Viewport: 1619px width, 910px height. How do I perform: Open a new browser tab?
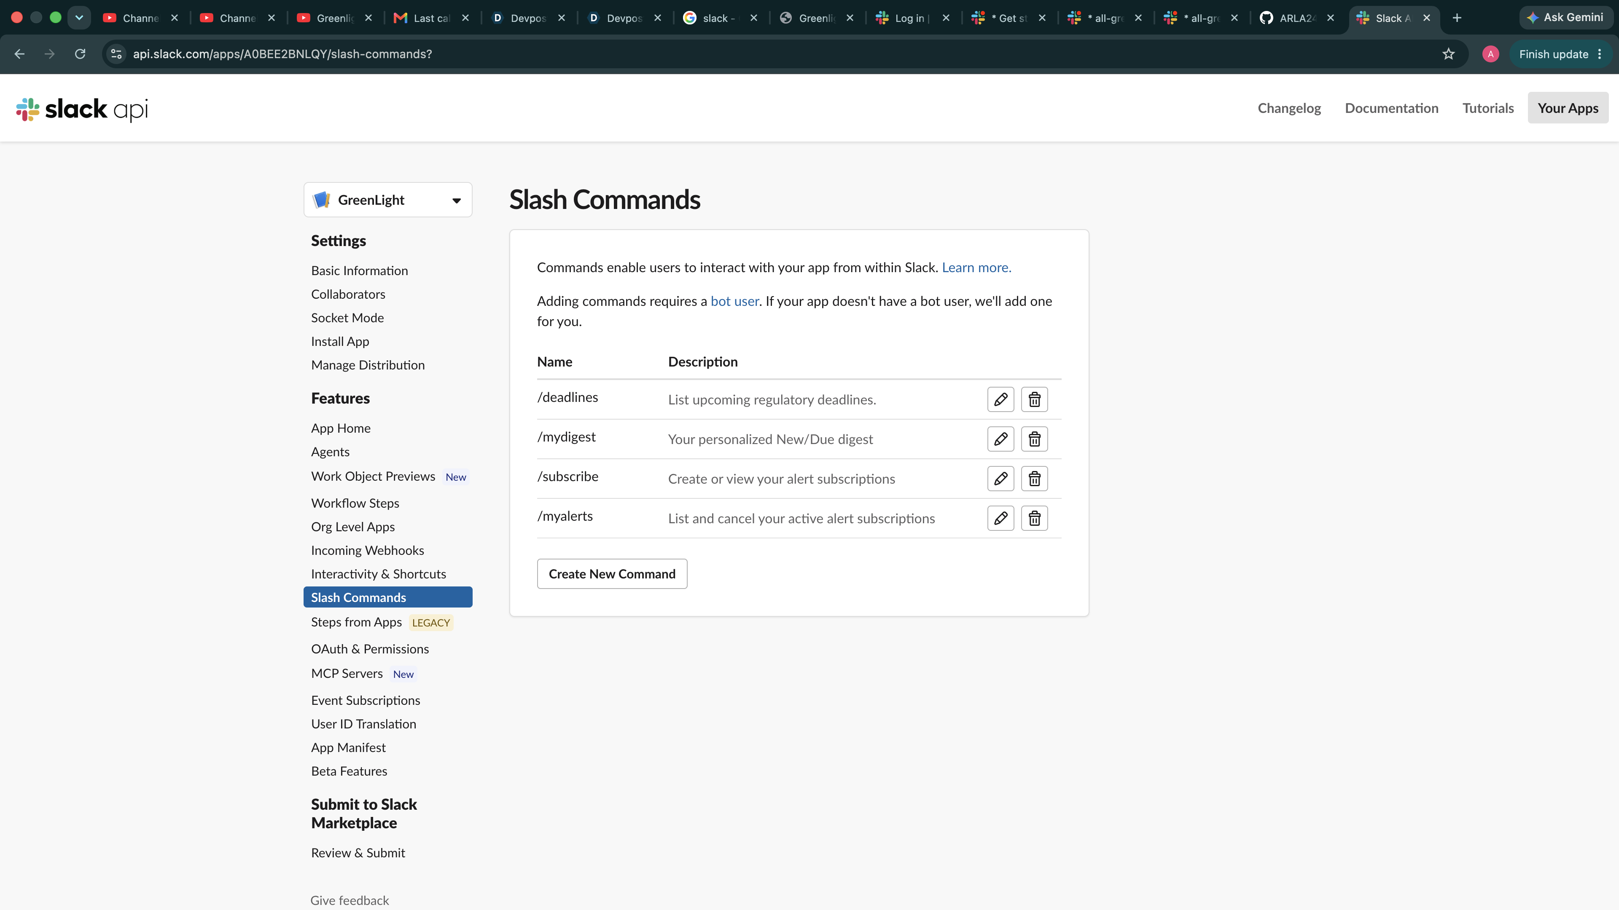[1457, 18]
